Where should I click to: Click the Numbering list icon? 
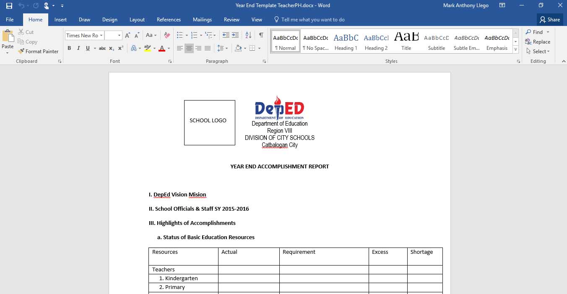(x=194, y=35)
